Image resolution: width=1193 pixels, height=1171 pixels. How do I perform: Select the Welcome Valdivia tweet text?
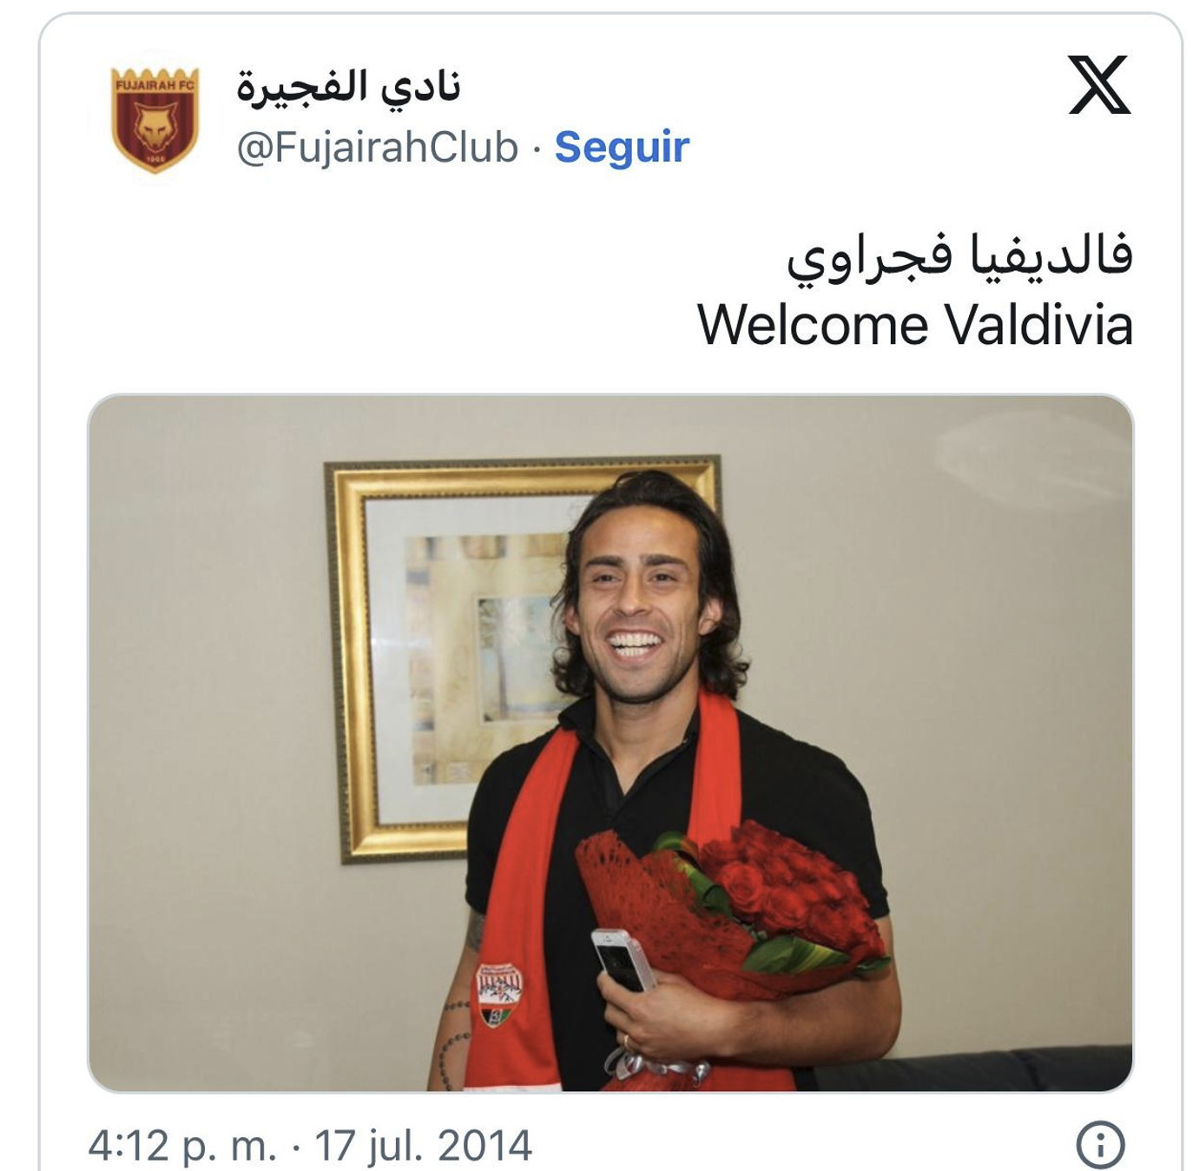click(x=915, y=325)
